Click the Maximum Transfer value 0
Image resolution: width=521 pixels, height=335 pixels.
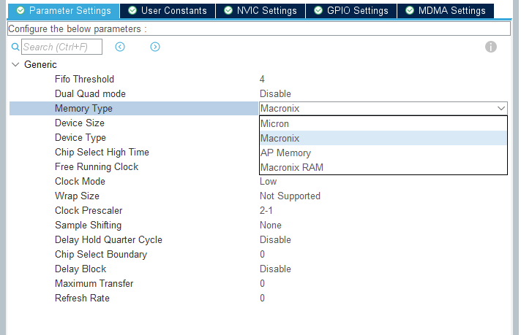[x=262, y=283]
